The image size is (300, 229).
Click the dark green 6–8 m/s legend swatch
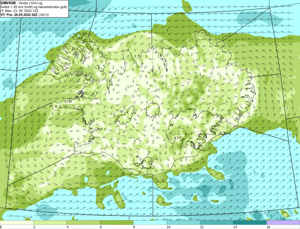(116, 223)
